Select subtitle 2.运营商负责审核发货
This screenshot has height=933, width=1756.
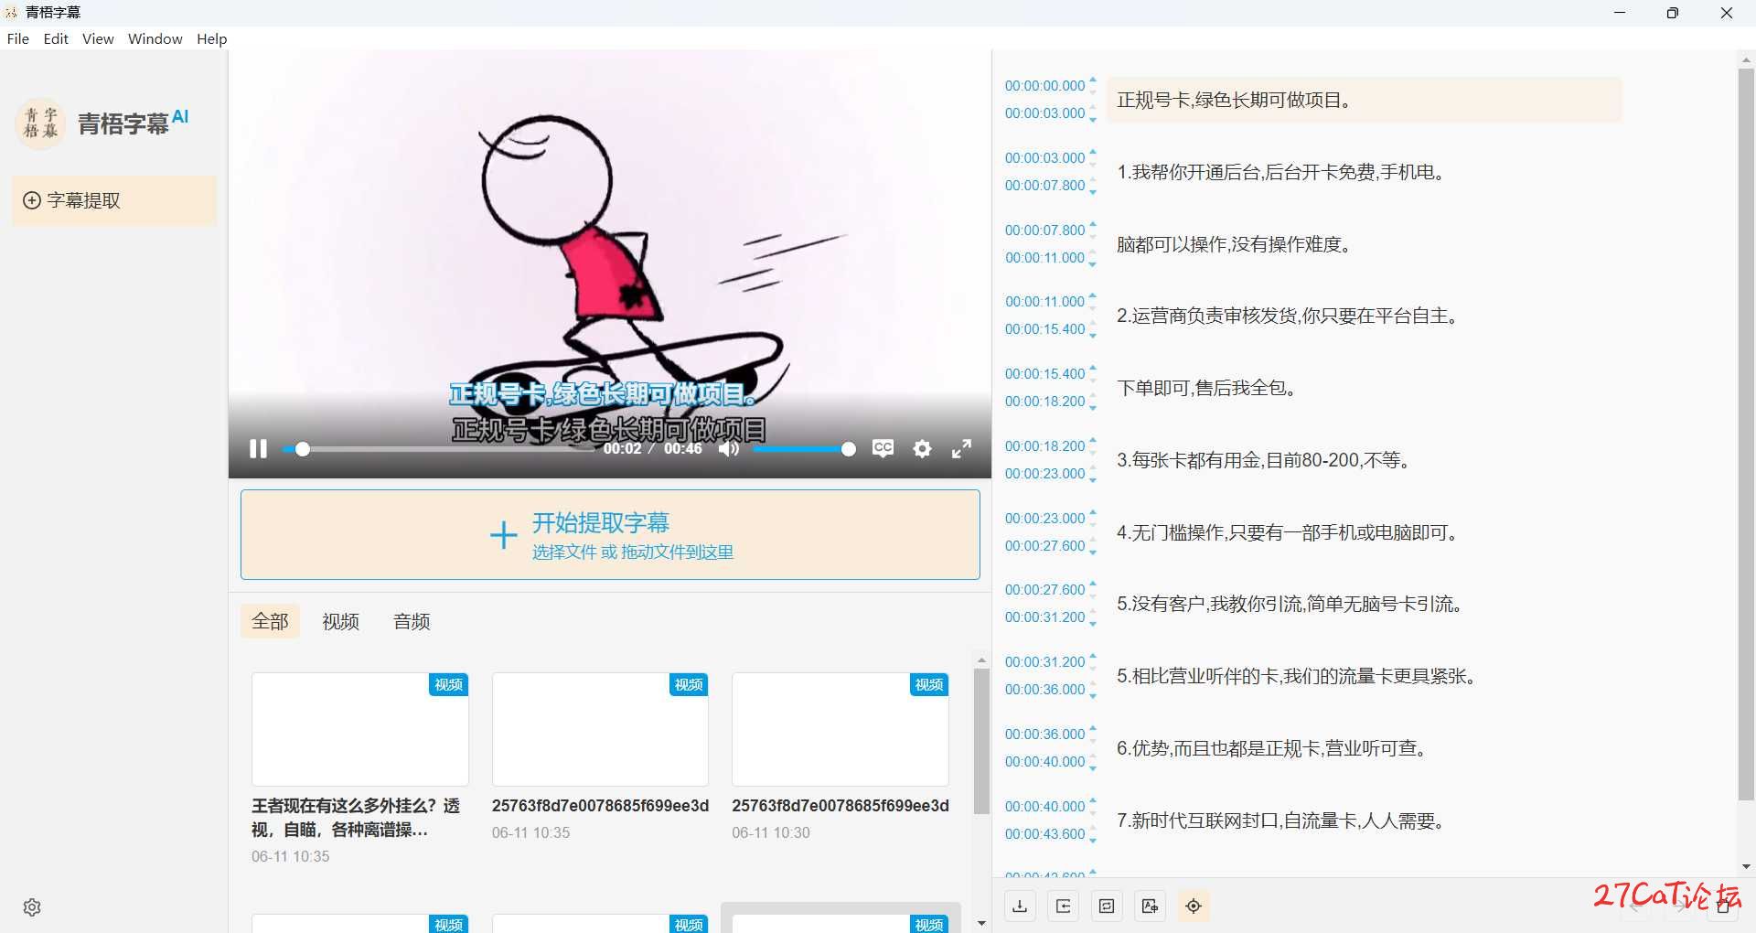tap(1364, 316)
